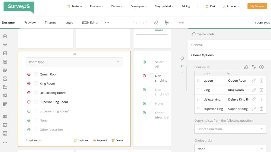Screen dimensions: 271x152
Task: Delete the king choice trash icon
Action: click(262, 90)
